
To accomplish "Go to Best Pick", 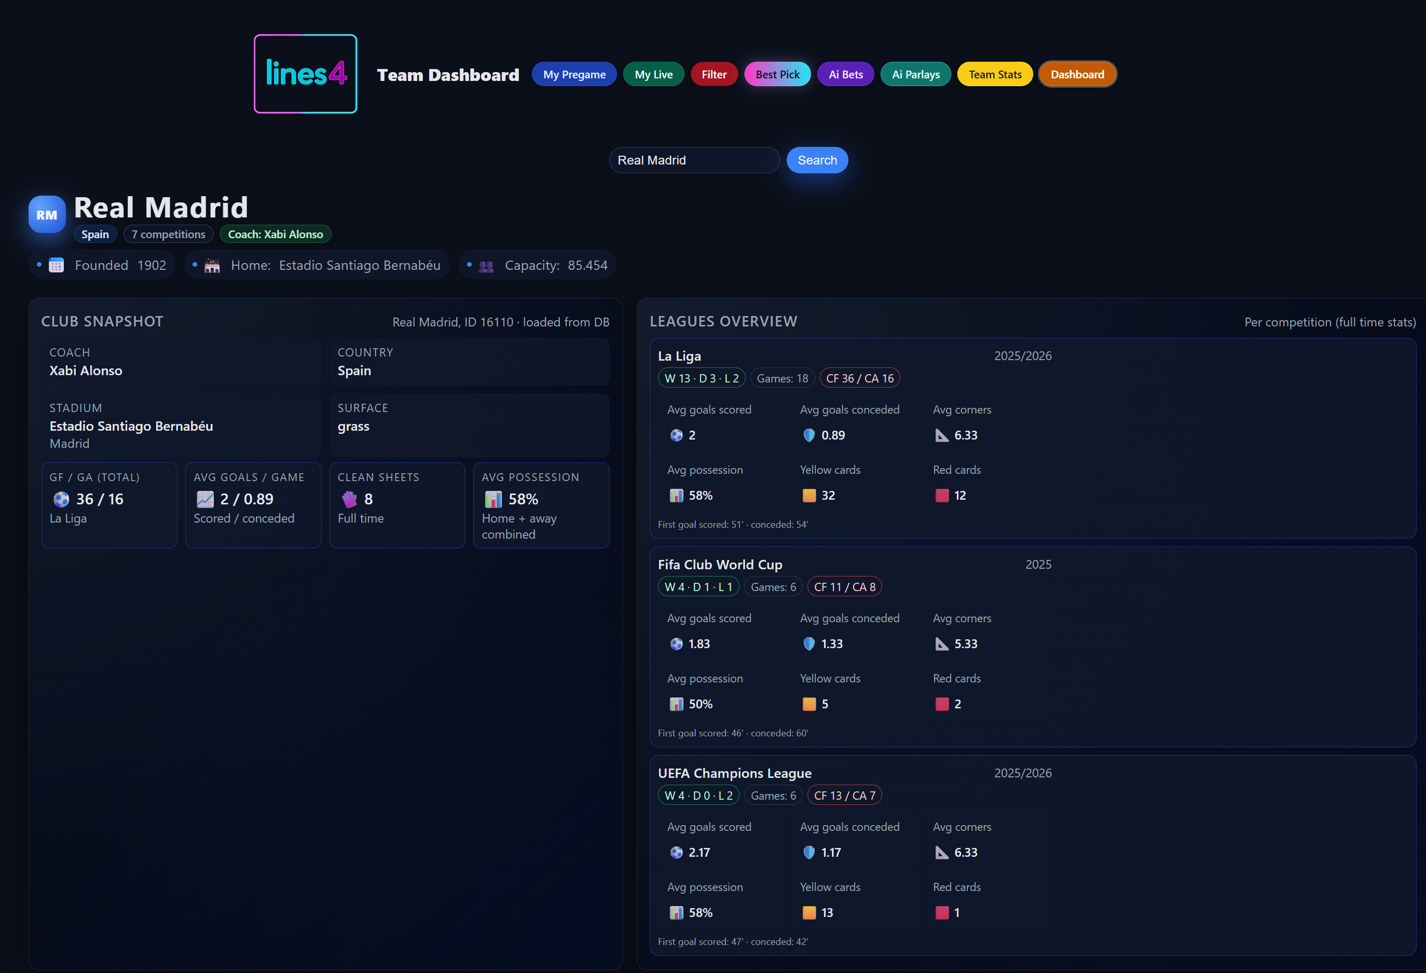I will (x=777, y=74).
